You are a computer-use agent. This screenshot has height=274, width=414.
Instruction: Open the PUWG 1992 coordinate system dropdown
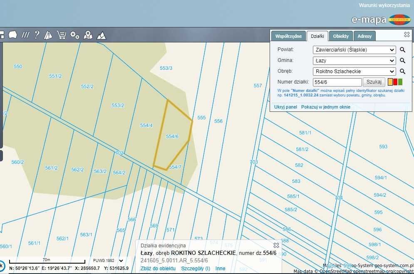(108, 261)
